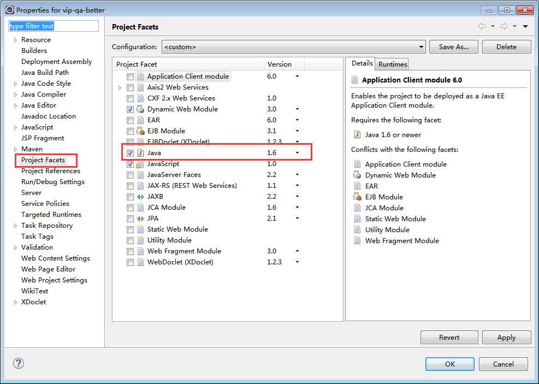Select Deployment Assembly in the tree

pos(56,62)
